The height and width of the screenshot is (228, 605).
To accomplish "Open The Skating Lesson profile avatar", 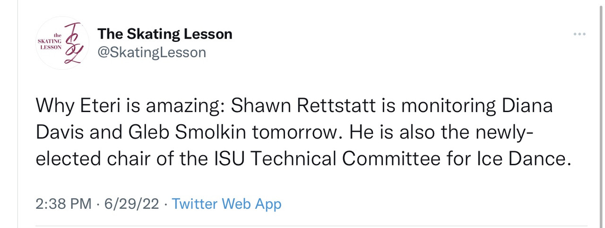I will 62,43.
